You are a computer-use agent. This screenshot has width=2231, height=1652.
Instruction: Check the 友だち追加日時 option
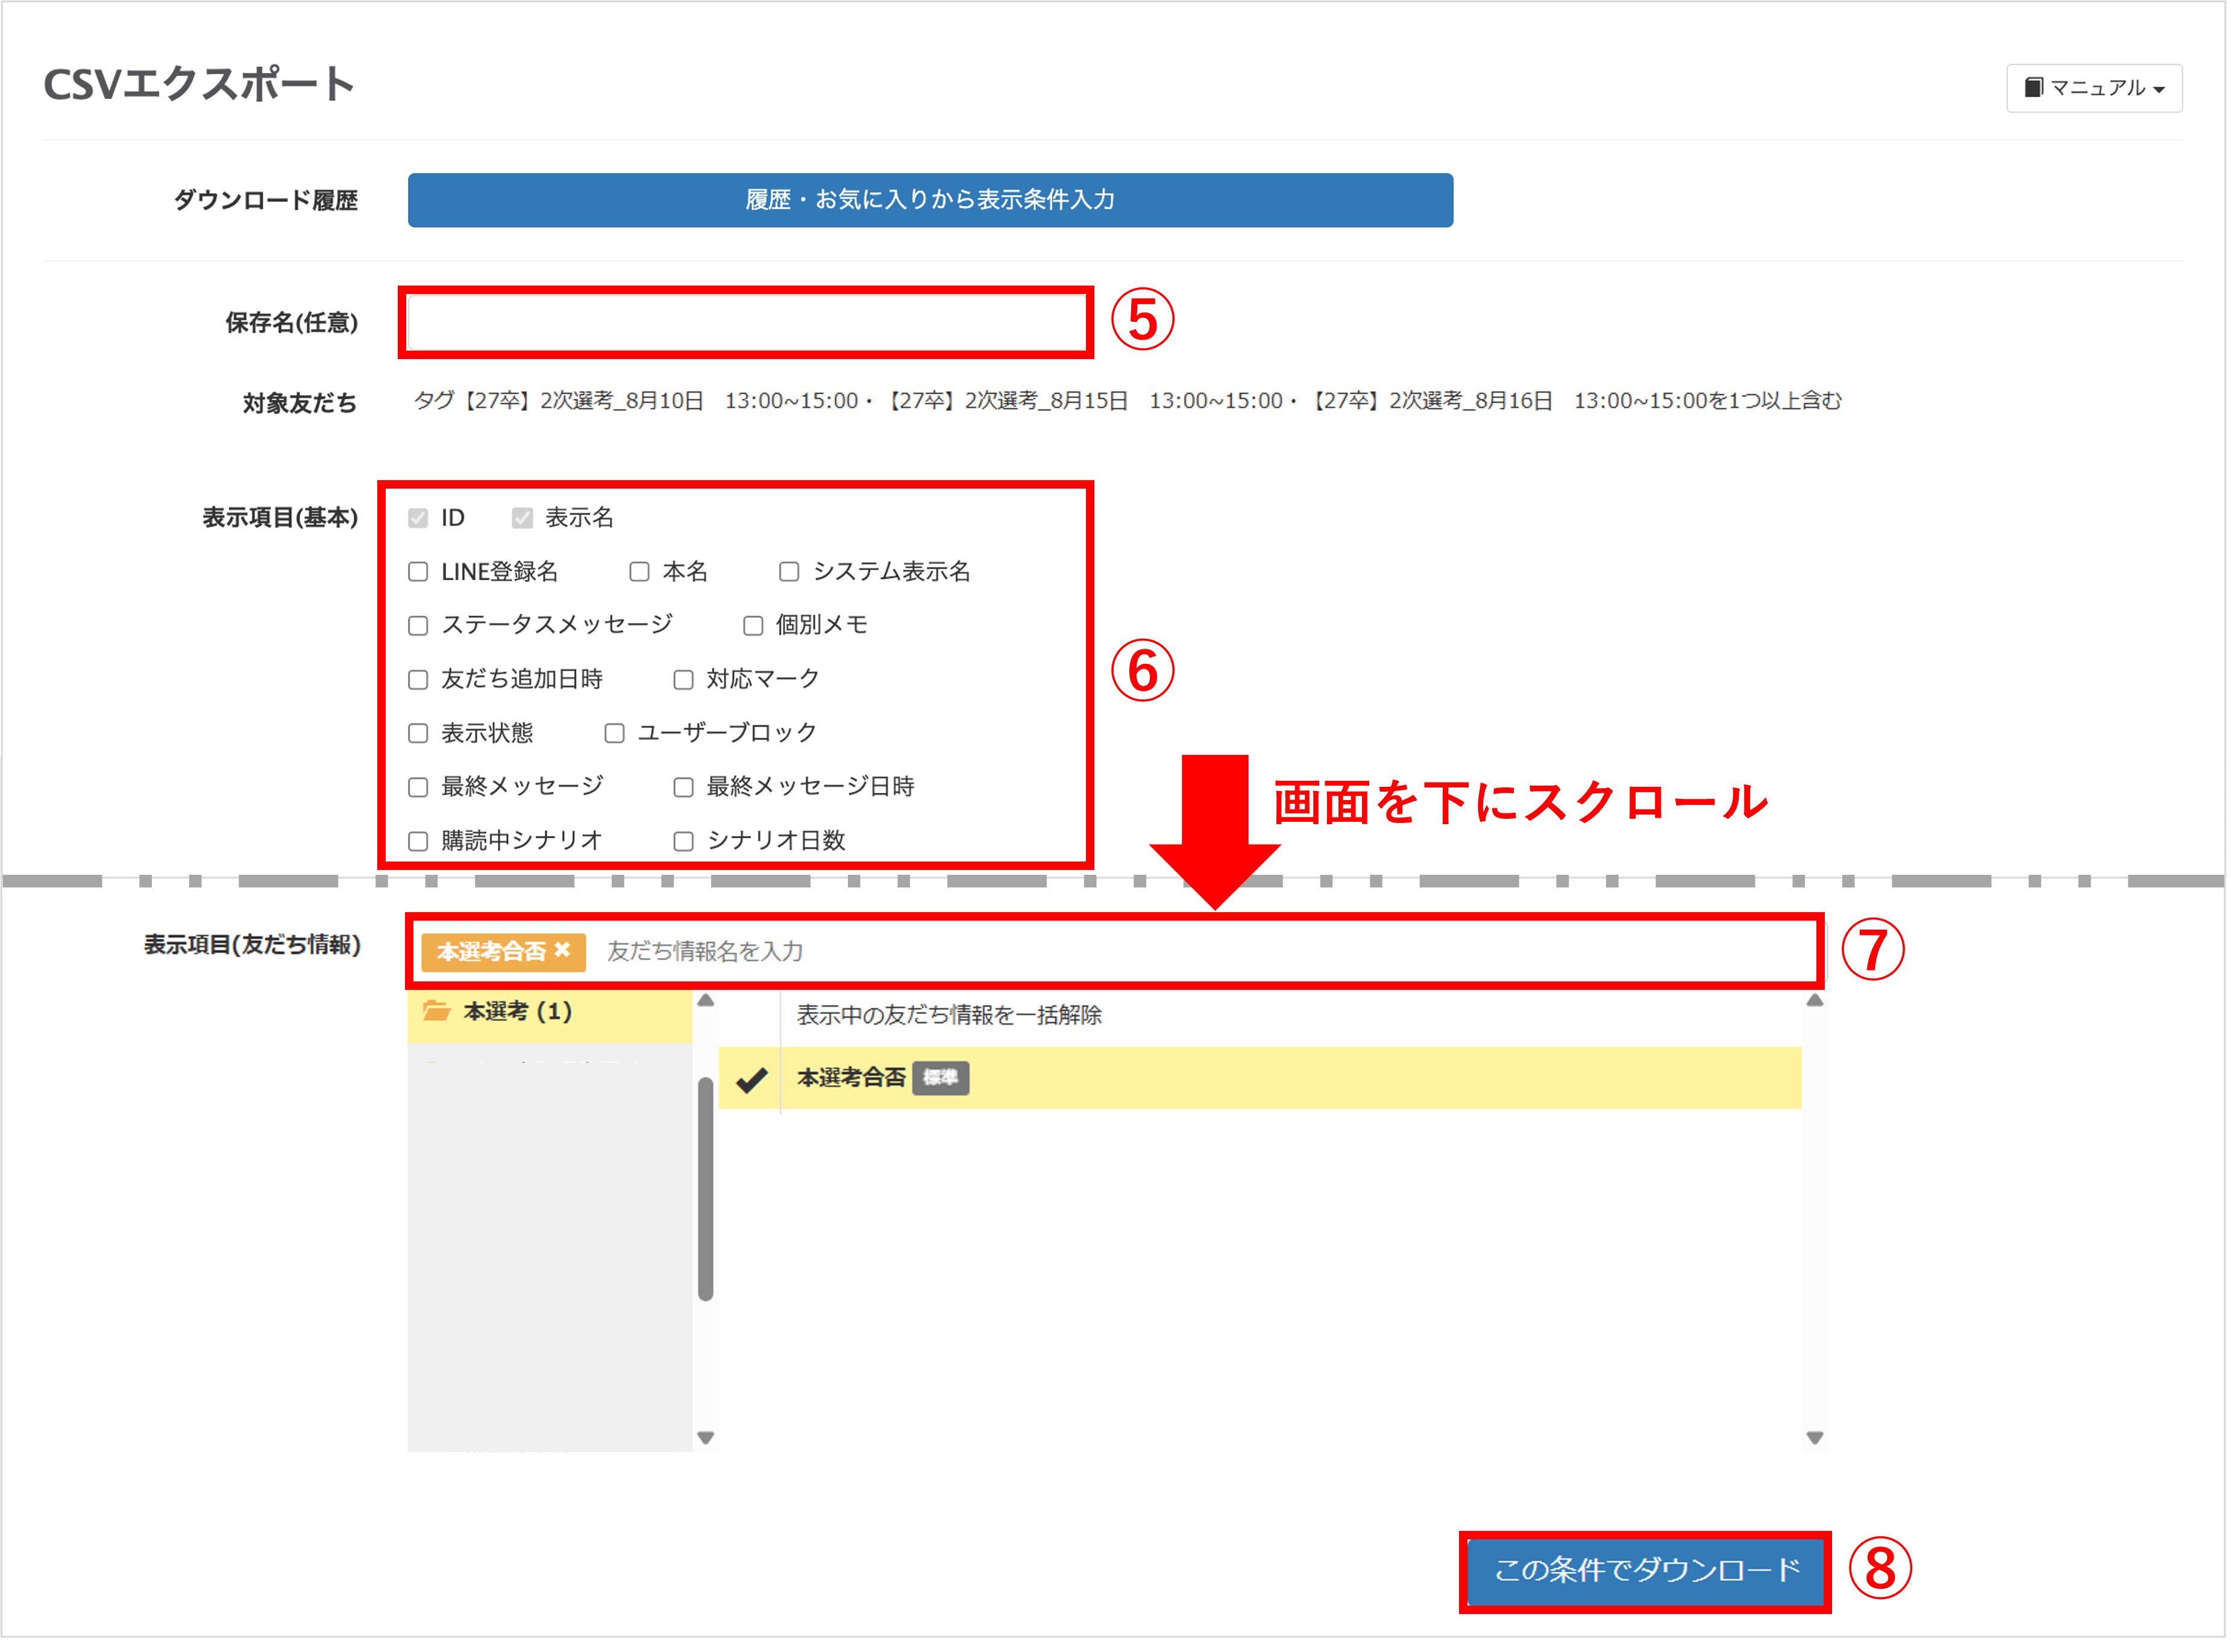(x=418, y=679)
